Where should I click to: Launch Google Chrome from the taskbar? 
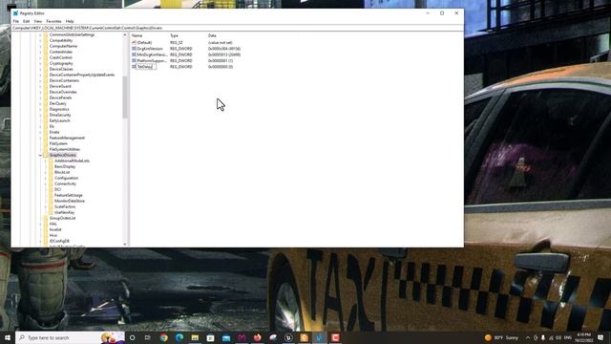(163, 337)
